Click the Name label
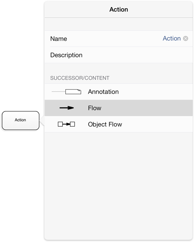The width and height of the screenshot is (194, 242). (x=58, y=39)
